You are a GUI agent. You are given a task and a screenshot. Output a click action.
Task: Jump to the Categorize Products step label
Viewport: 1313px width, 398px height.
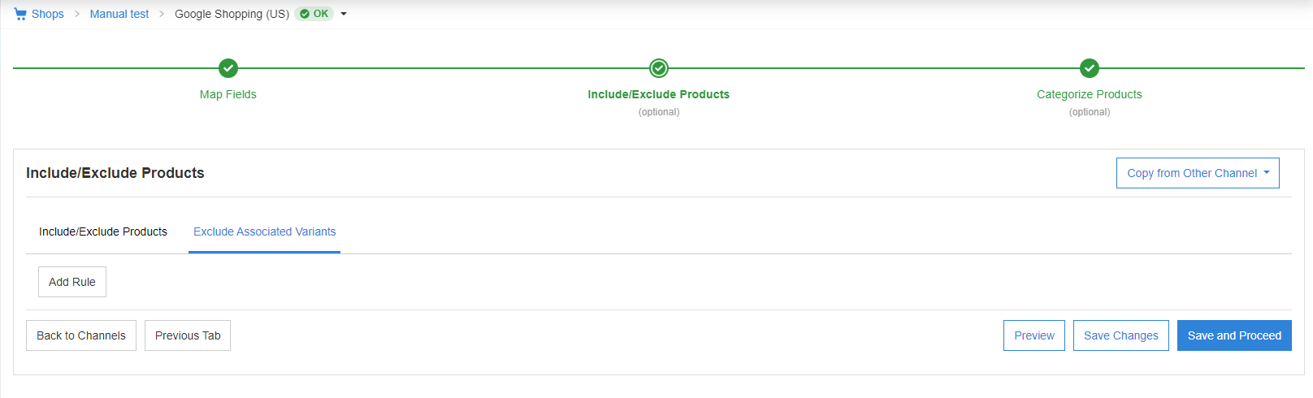pos(1090,94)
